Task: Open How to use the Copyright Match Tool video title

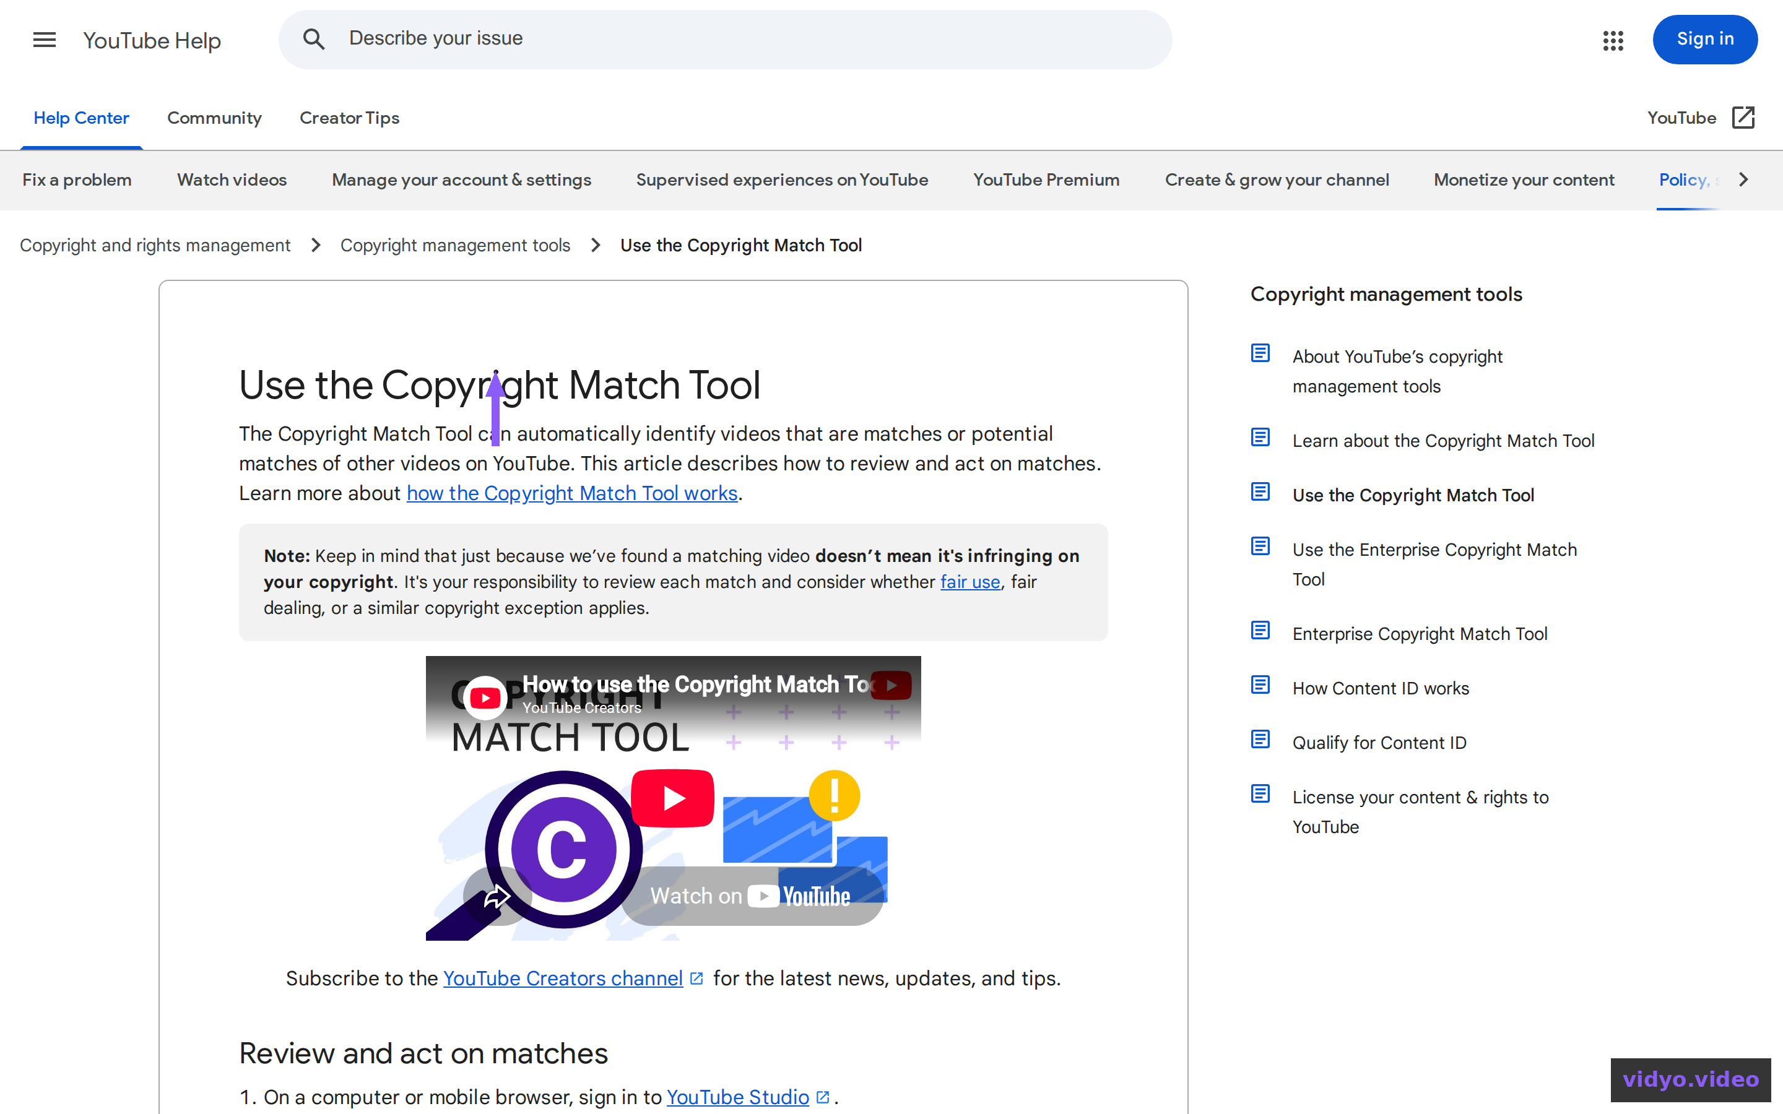Action: tap(696, 684)
